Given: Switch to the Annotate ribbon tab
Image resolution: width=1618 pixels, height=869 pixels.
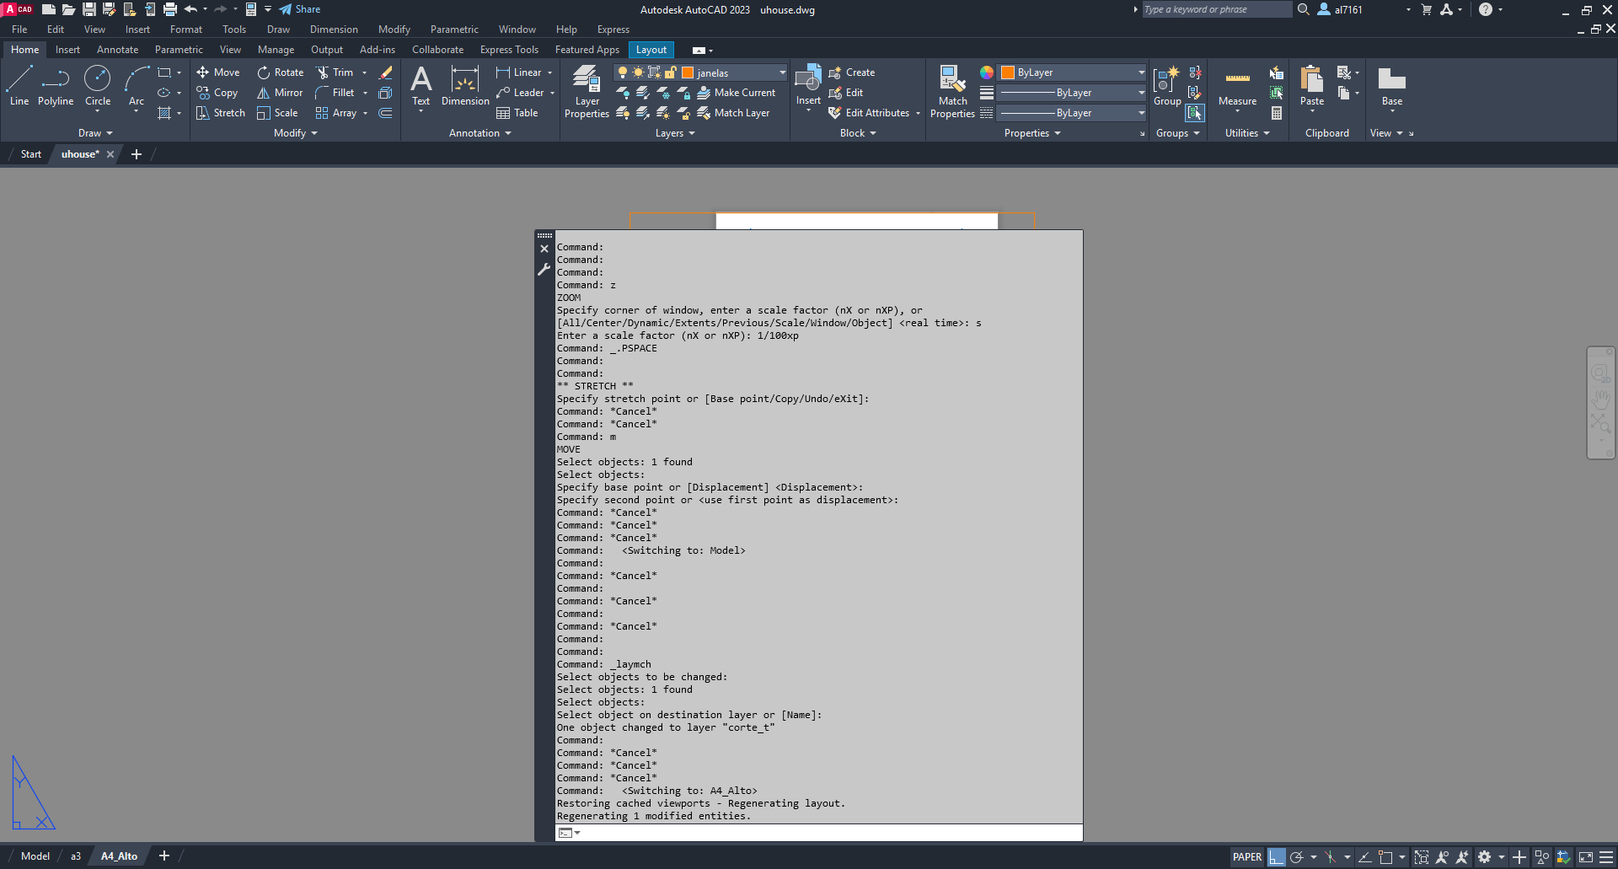Looking at the screenshot, I should click(x=117, y=50).
